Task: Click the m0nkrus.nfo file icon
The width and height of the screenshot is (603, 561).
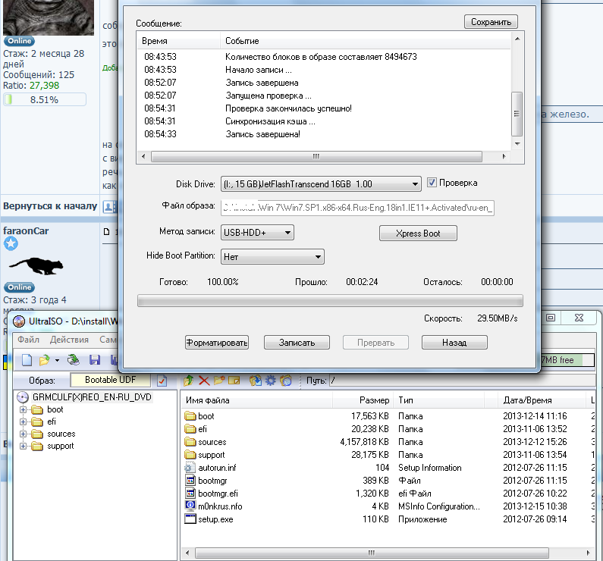Action: 190,506
